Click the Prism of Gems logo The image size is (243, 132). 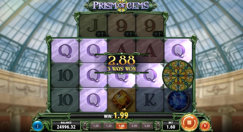(x=121, y=5)
